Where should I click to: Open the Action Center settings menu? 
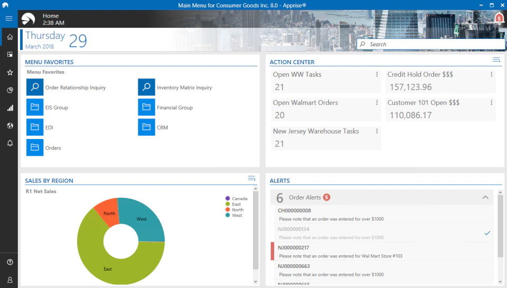point(496,59)
